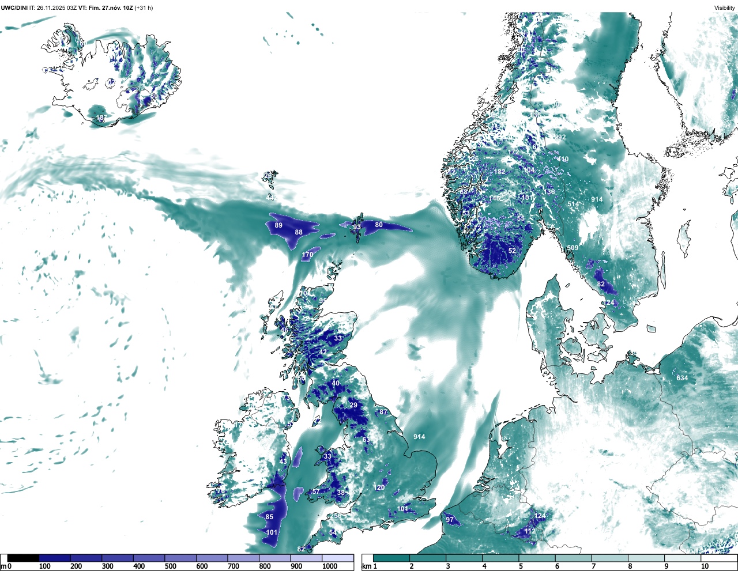Click the '10' tick label on km scale
The height and width of the screenshot is (571, 738).
(x=705, y=566)
